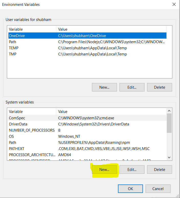Select the DriverData system variable
This screenshot has height=198, width=180.
[87, 124]
